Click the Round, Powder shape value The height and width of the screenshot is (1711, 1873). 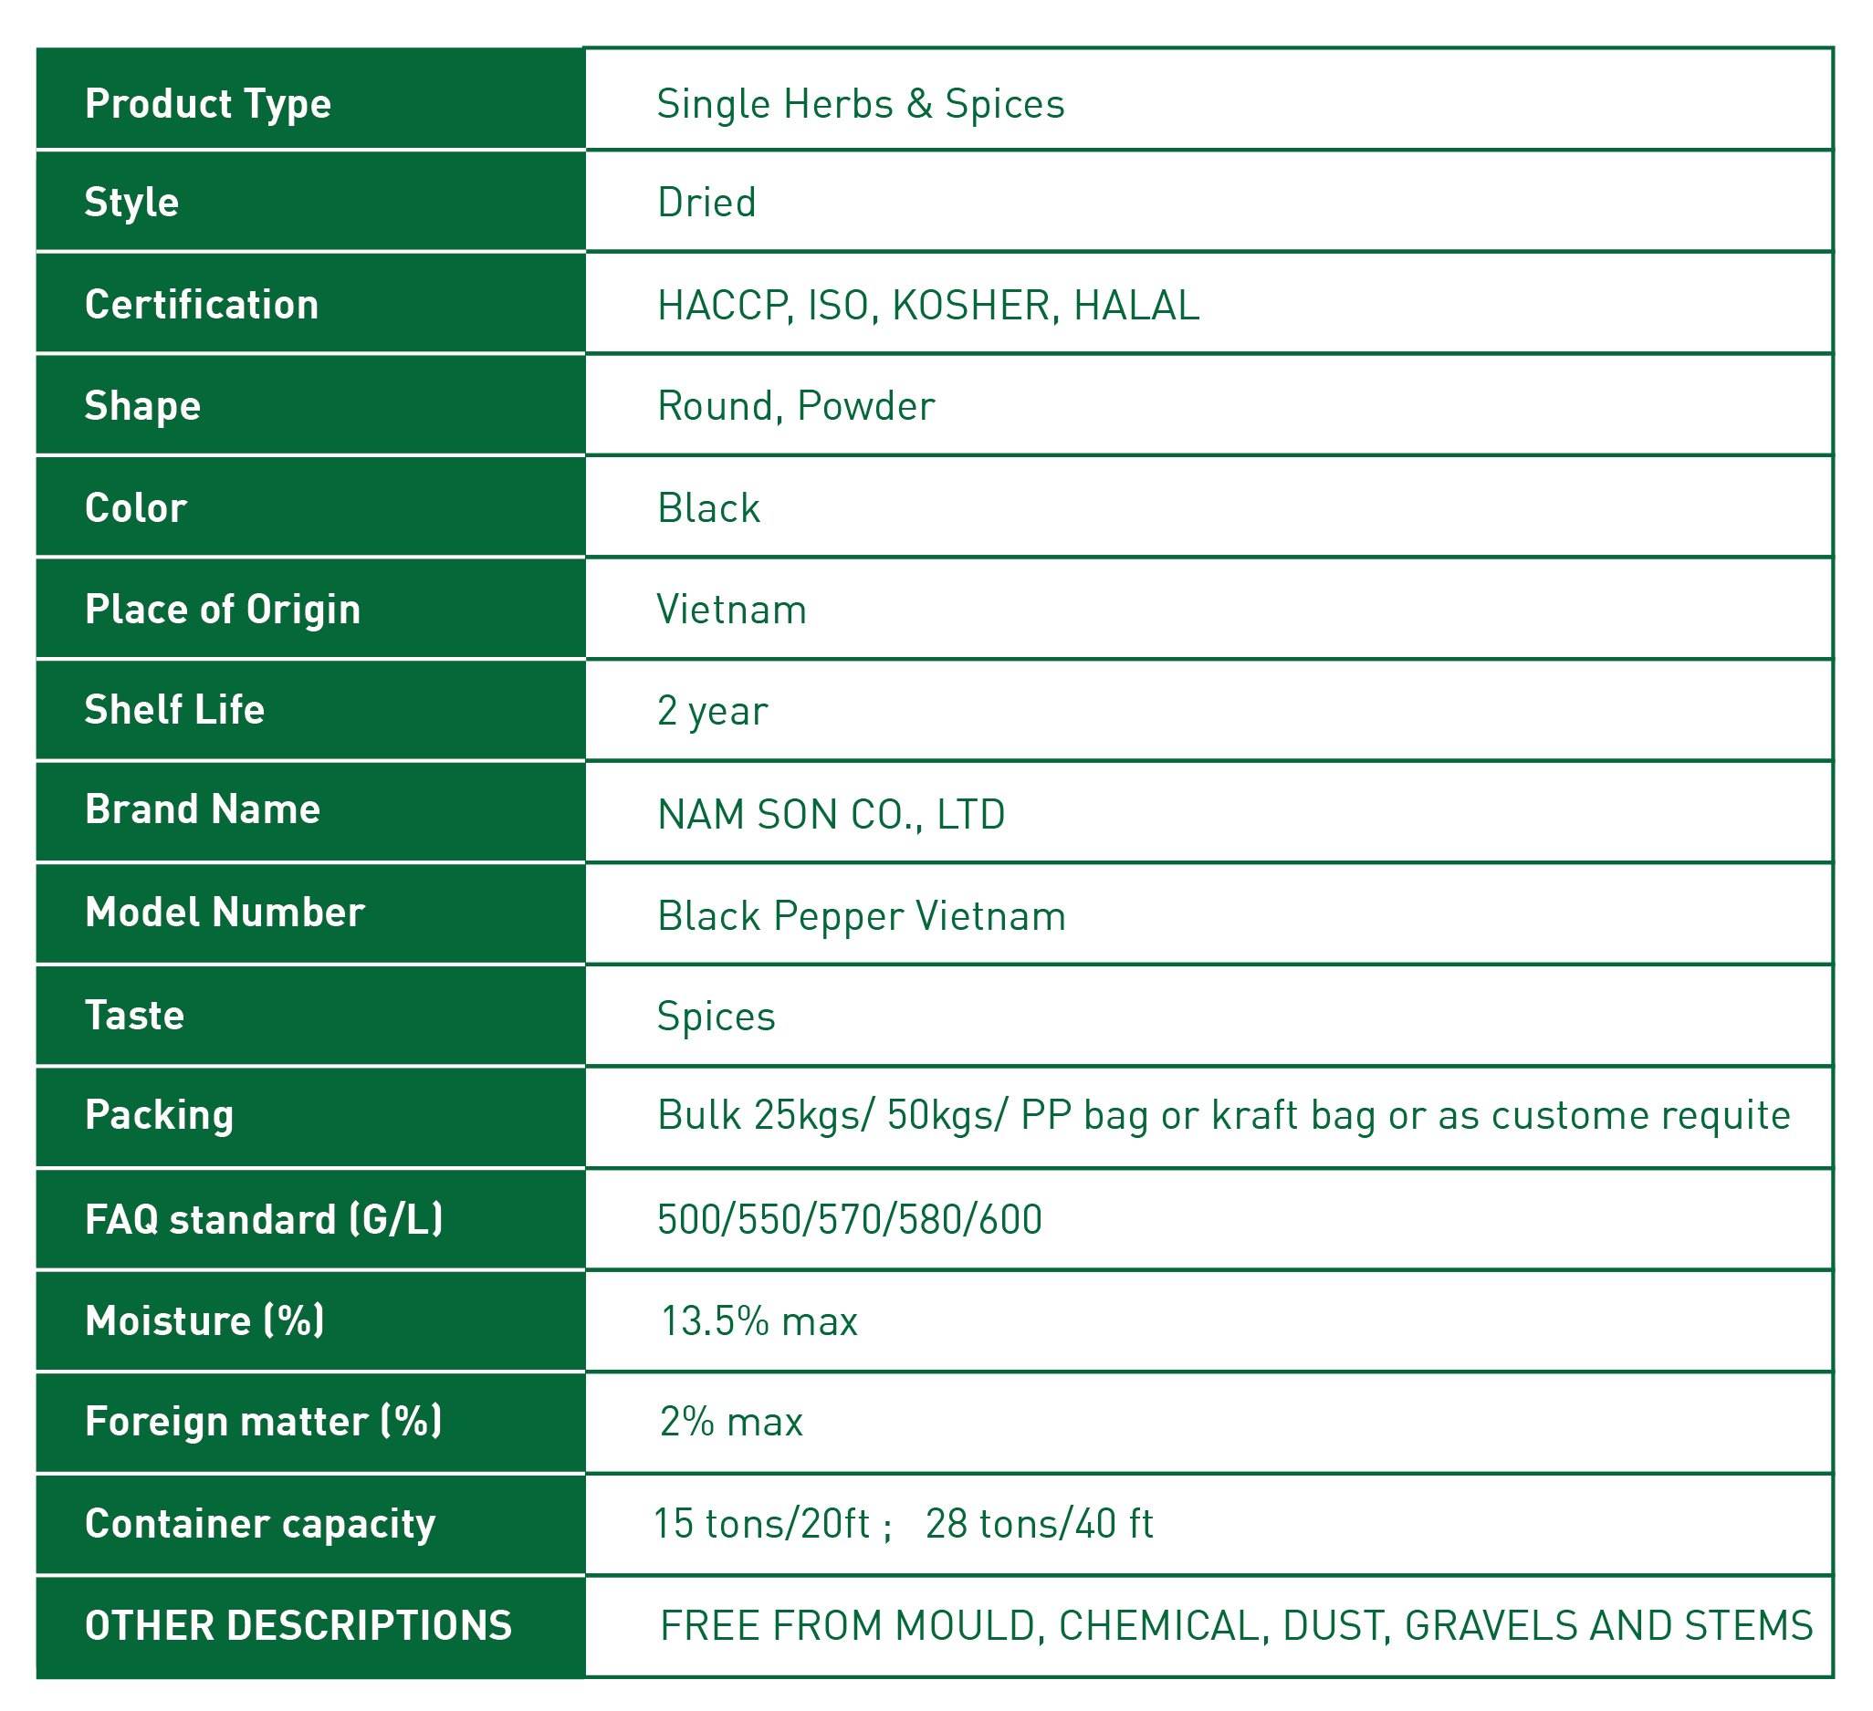[795, 406]
